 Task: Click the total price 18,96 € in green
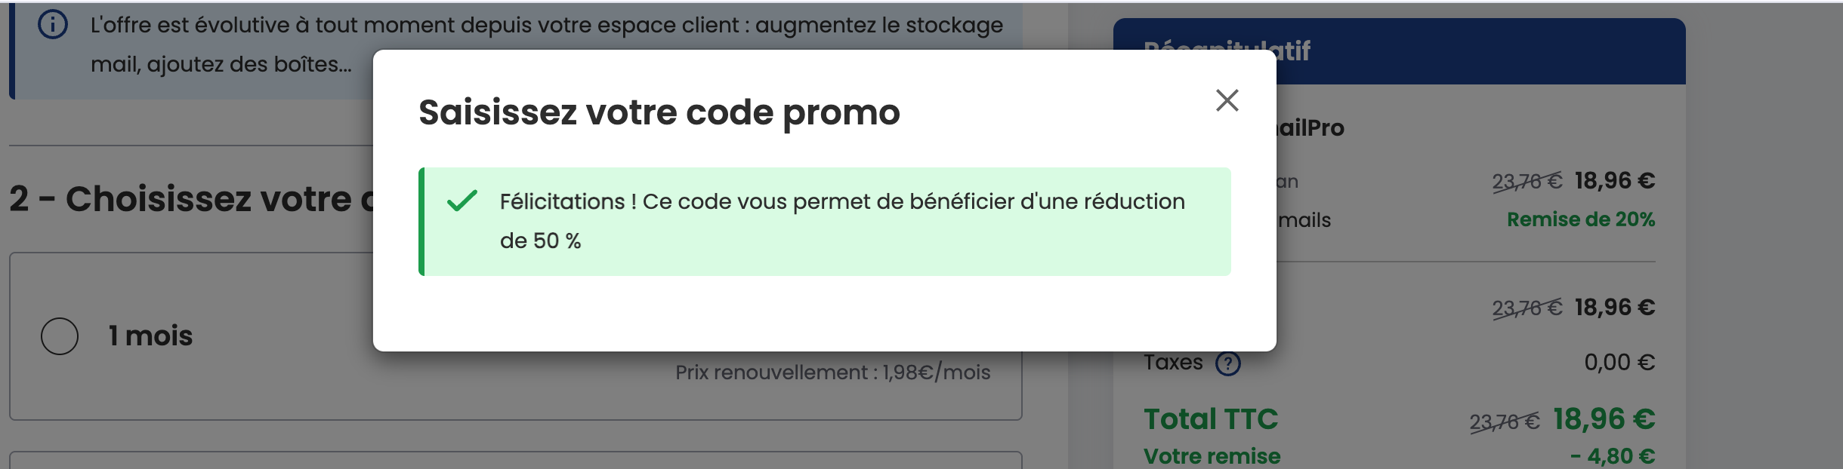pyautogui.click(x=1603, y=419)
